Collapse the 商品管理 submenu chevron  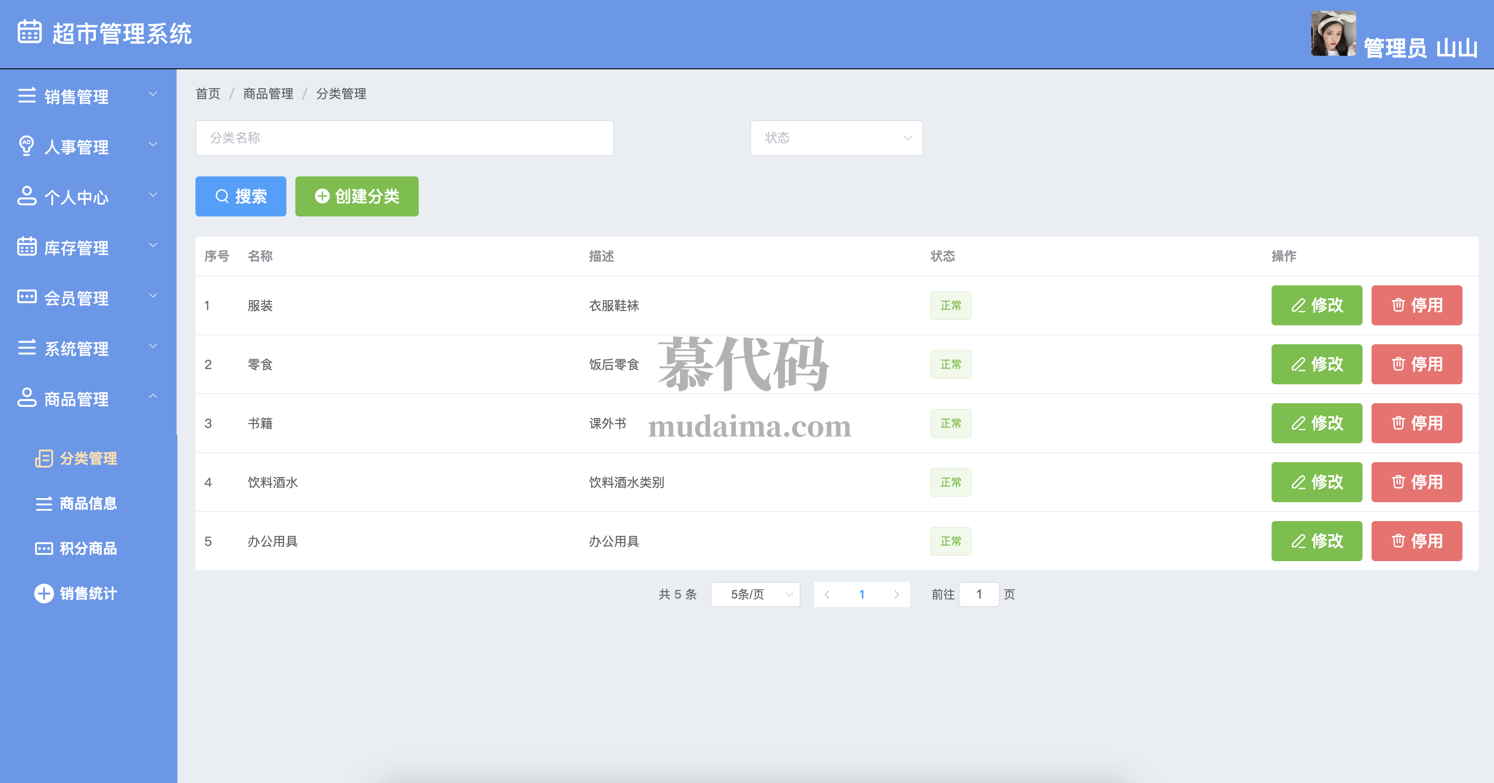click(x=153, y=396)
